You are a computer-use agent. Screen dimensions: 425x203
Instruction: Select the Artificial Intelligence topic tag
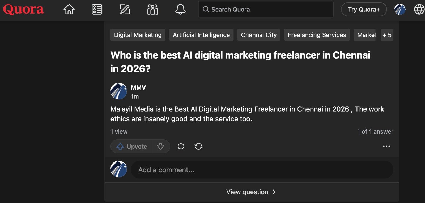tap(201, 35)
